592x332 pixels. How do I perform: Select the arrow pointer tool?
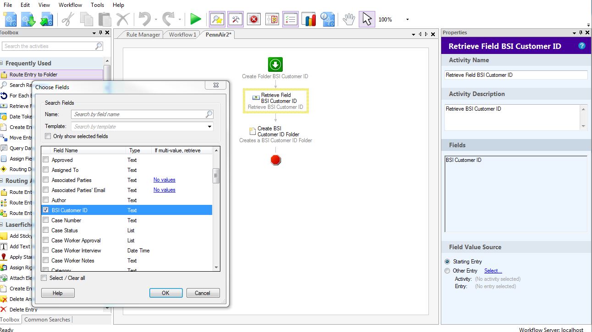367,19
